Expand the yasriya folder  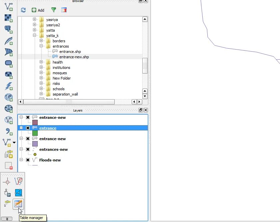[34, 19]
